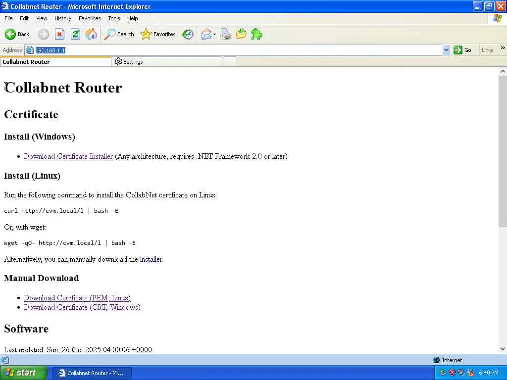This screenshot has height=380, width=507.
Task: Click the greyed Forward arrow icon
Action: point(44,34)
